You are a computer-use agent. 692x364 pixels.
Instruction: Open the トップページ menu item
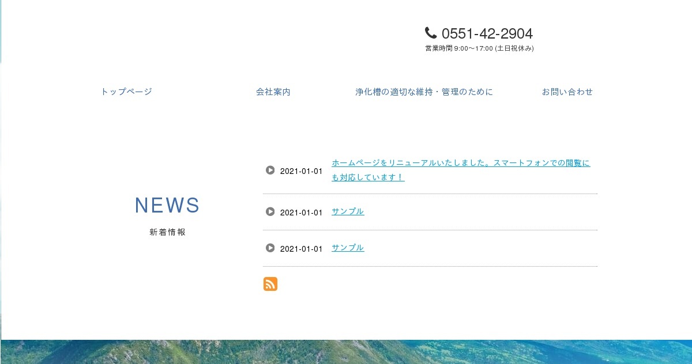point(126,92)
